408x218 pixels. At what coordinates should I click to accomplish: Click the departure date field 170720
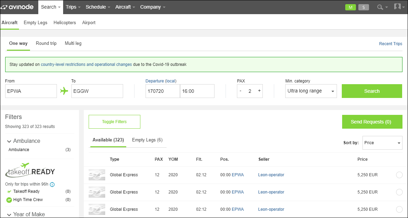[x=163, y=91]
